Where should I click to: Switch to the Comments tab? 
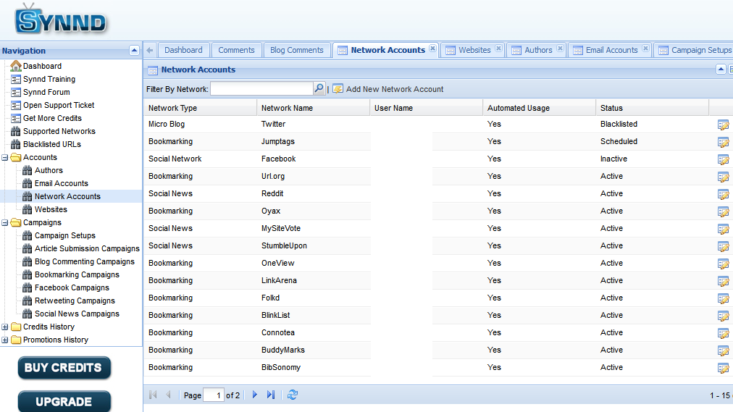tap(236, 50)
